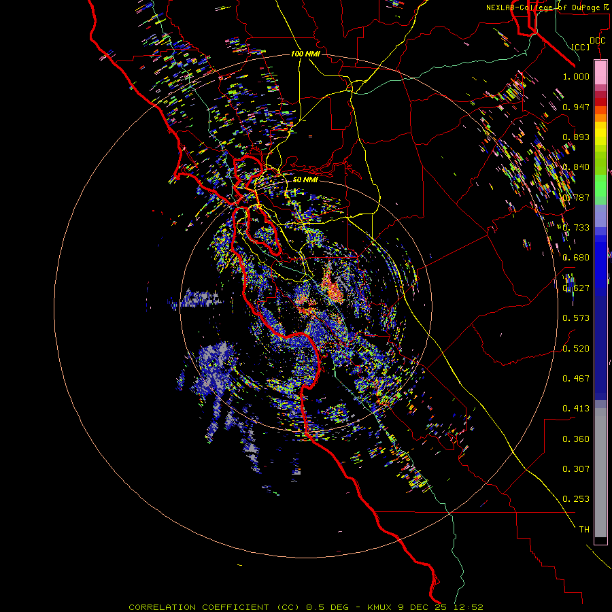
Task: Select the 0.680 scale value
Action: pos(576,258)
